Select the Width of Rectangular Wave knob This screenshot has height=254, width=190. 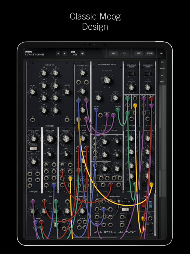tap(33, 162)
